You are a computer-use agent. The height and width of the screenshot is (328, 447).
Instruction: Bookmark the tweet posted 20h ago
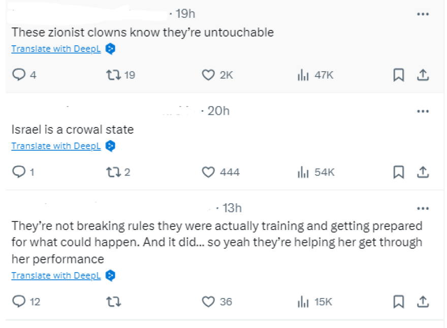[399, 172]
